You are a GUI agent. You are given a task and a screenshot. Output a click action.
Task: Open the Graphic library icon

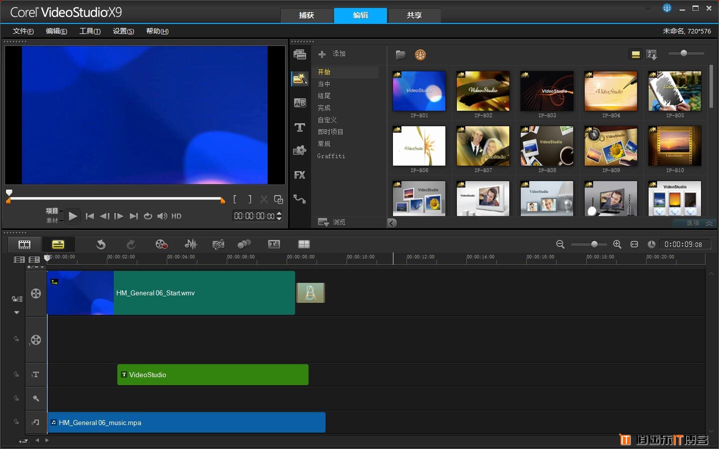(300, 151)
